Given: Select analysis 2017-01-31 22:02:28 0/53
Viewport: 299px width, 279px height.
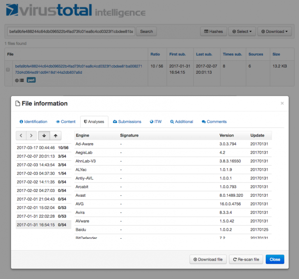Looking at the screenshot, I should (x=43, y=216).
